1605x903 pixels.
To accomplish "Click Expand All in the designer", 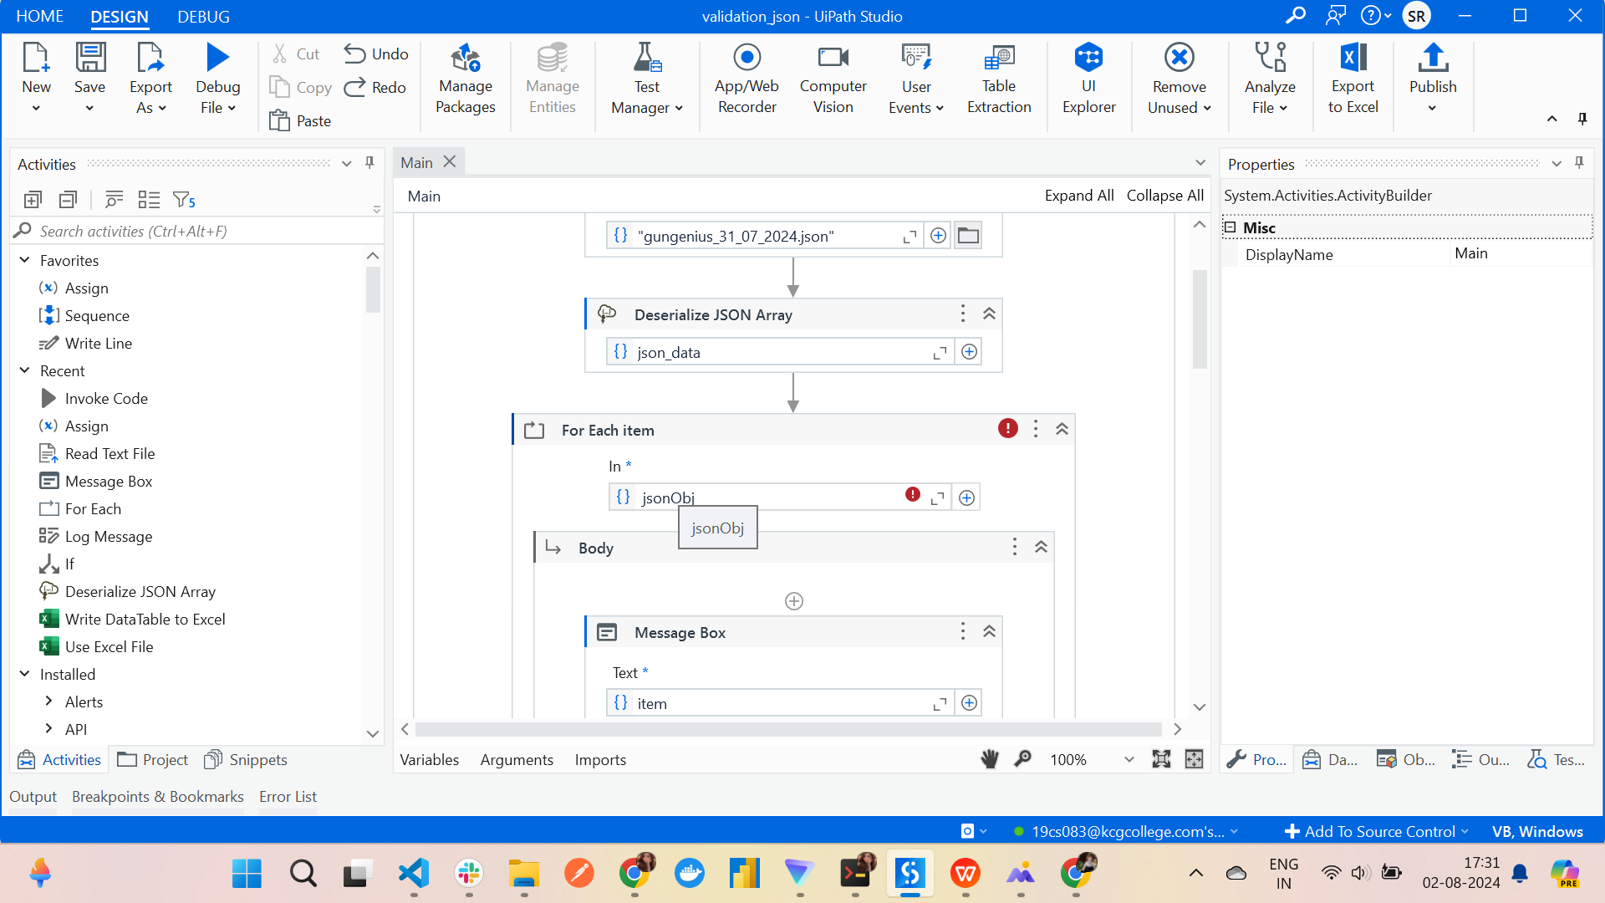I will (x=1078, y=195).
